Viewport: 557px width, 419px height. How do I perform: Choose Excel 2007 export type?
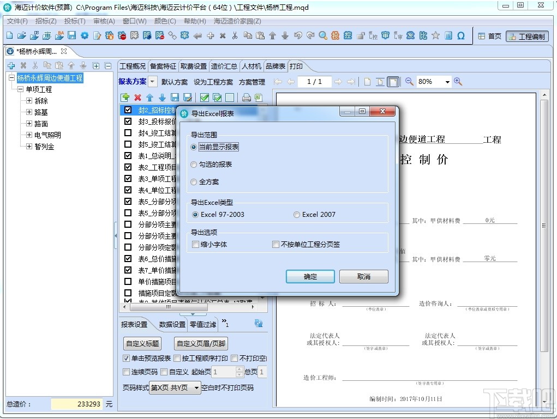(297, 215)
